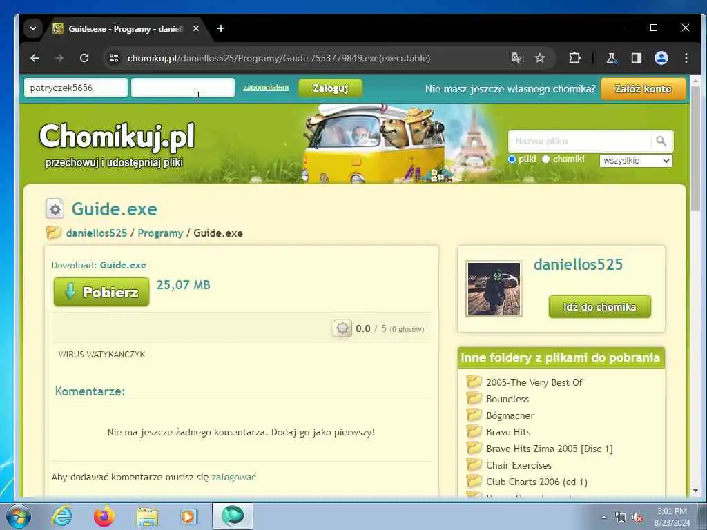Open the Bravo Hits folder
The image size is (707, 530).
pyautogui.click(x=508, y=432)
